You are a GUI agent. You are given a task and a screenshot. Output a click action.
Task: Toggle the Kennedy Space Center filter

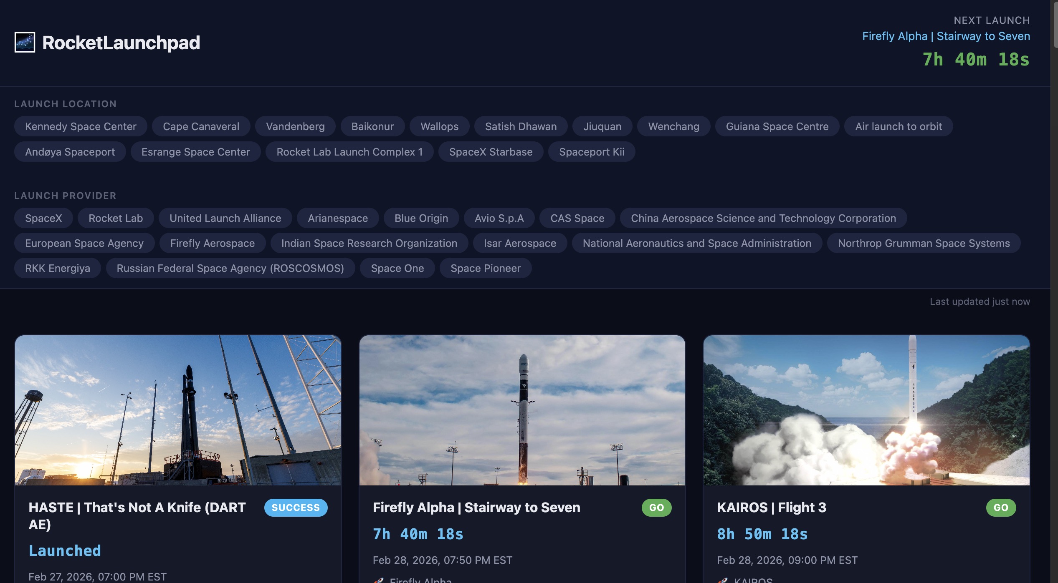[81, 126]
